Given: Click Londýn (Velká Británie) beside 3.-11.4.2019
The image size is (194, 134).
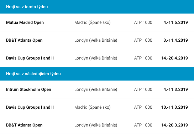Looking at the screenshot, I should [96, 40].
